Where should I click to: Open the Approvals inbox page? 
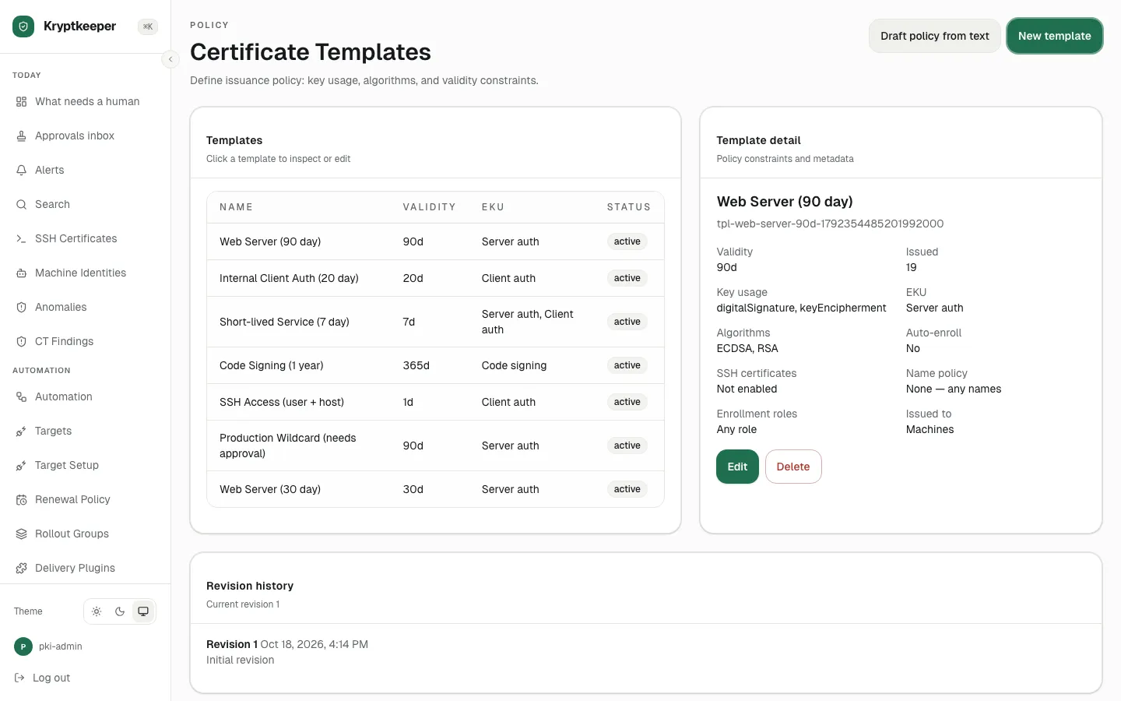pos(86,136)
